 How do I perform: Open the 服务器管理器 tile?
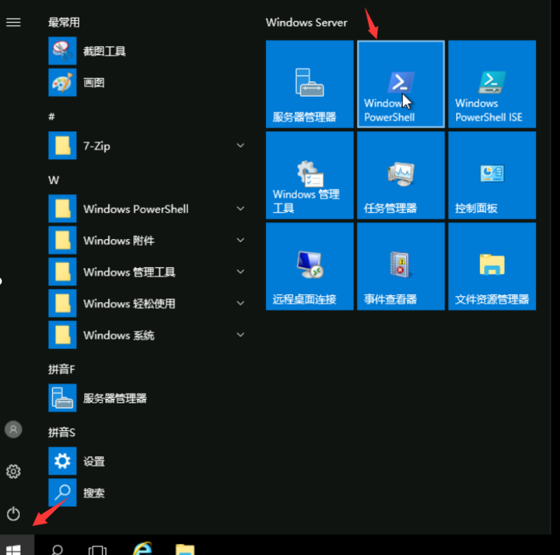309,84
